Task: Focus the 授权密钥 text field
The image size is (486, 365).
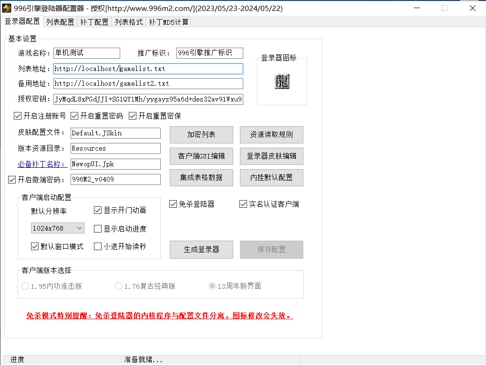Action: point(148,99)
